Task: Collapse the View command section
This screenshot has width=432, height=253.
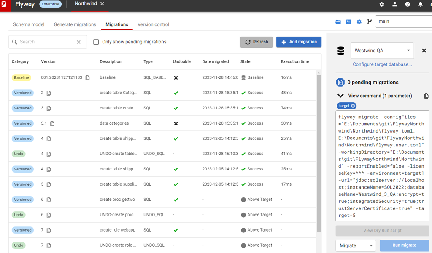Action: coord(340,96)
